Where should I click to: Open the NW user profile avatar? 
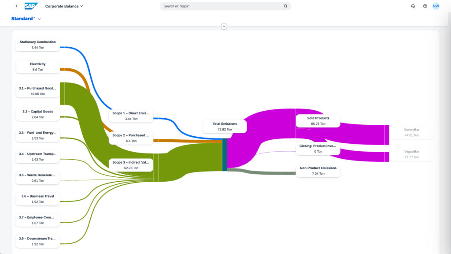click(436, 6)
